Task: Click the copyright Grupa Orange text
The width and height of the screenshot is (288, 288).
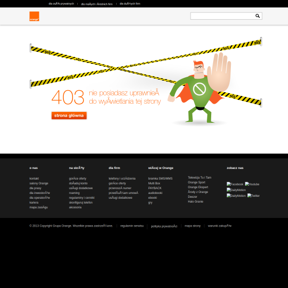Action: coord(71,226)
